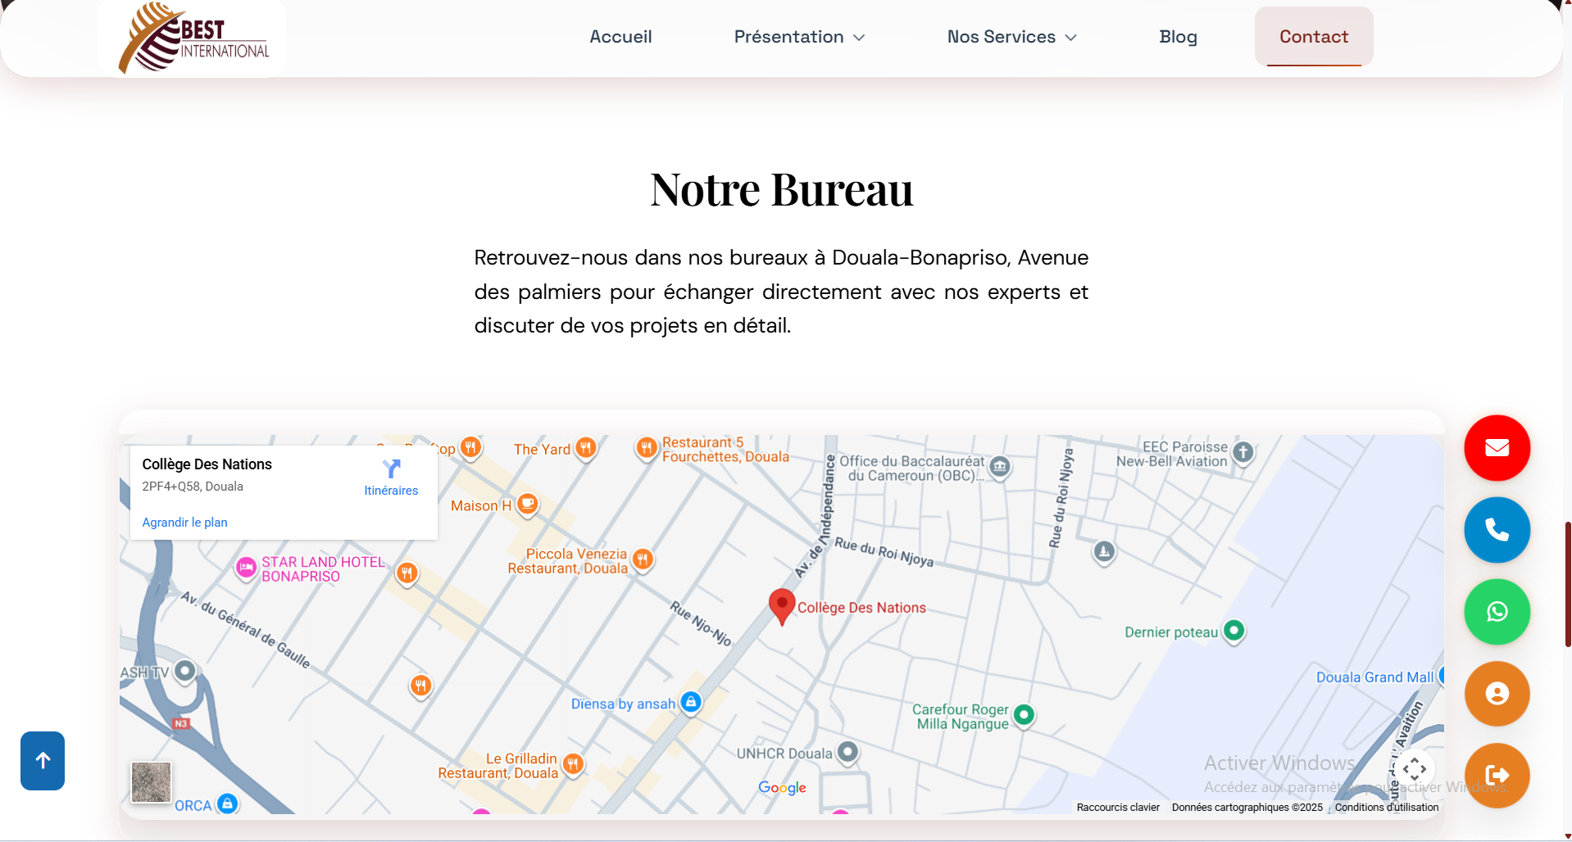Open the Blog menu item
The width and height of the screenshot is (1572, 842).
(x=1178, y=36)
